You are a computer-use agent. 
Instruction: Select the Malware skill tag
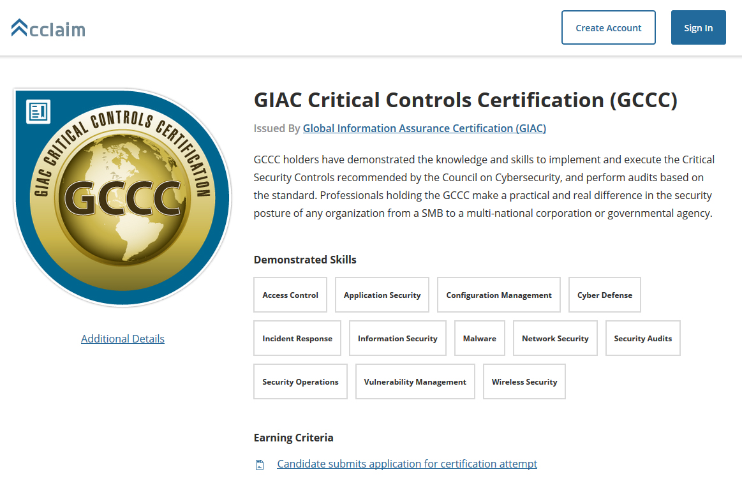click(479, 339)
